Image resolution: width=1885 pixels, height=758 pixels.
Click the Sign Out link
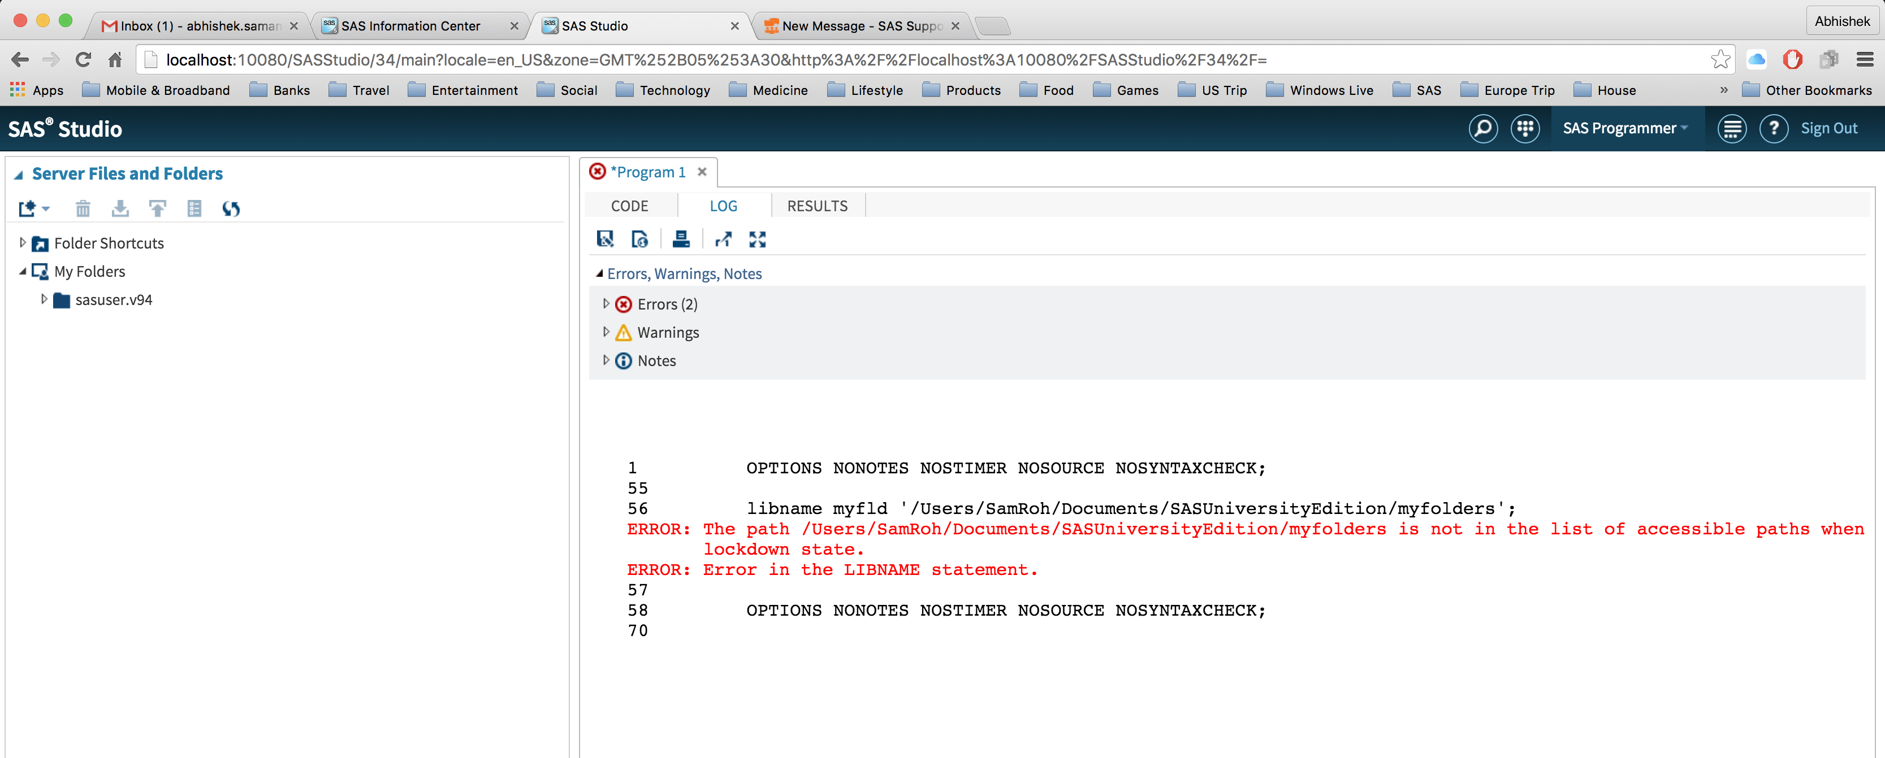coord(1830,128)
